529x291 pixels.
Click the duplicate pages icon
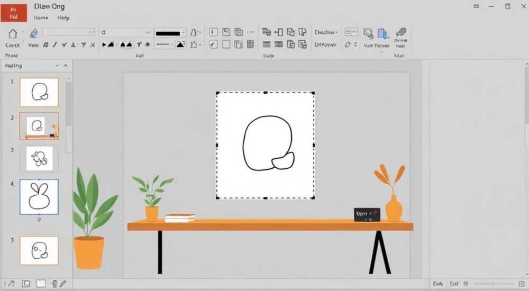tap(290, 32)
